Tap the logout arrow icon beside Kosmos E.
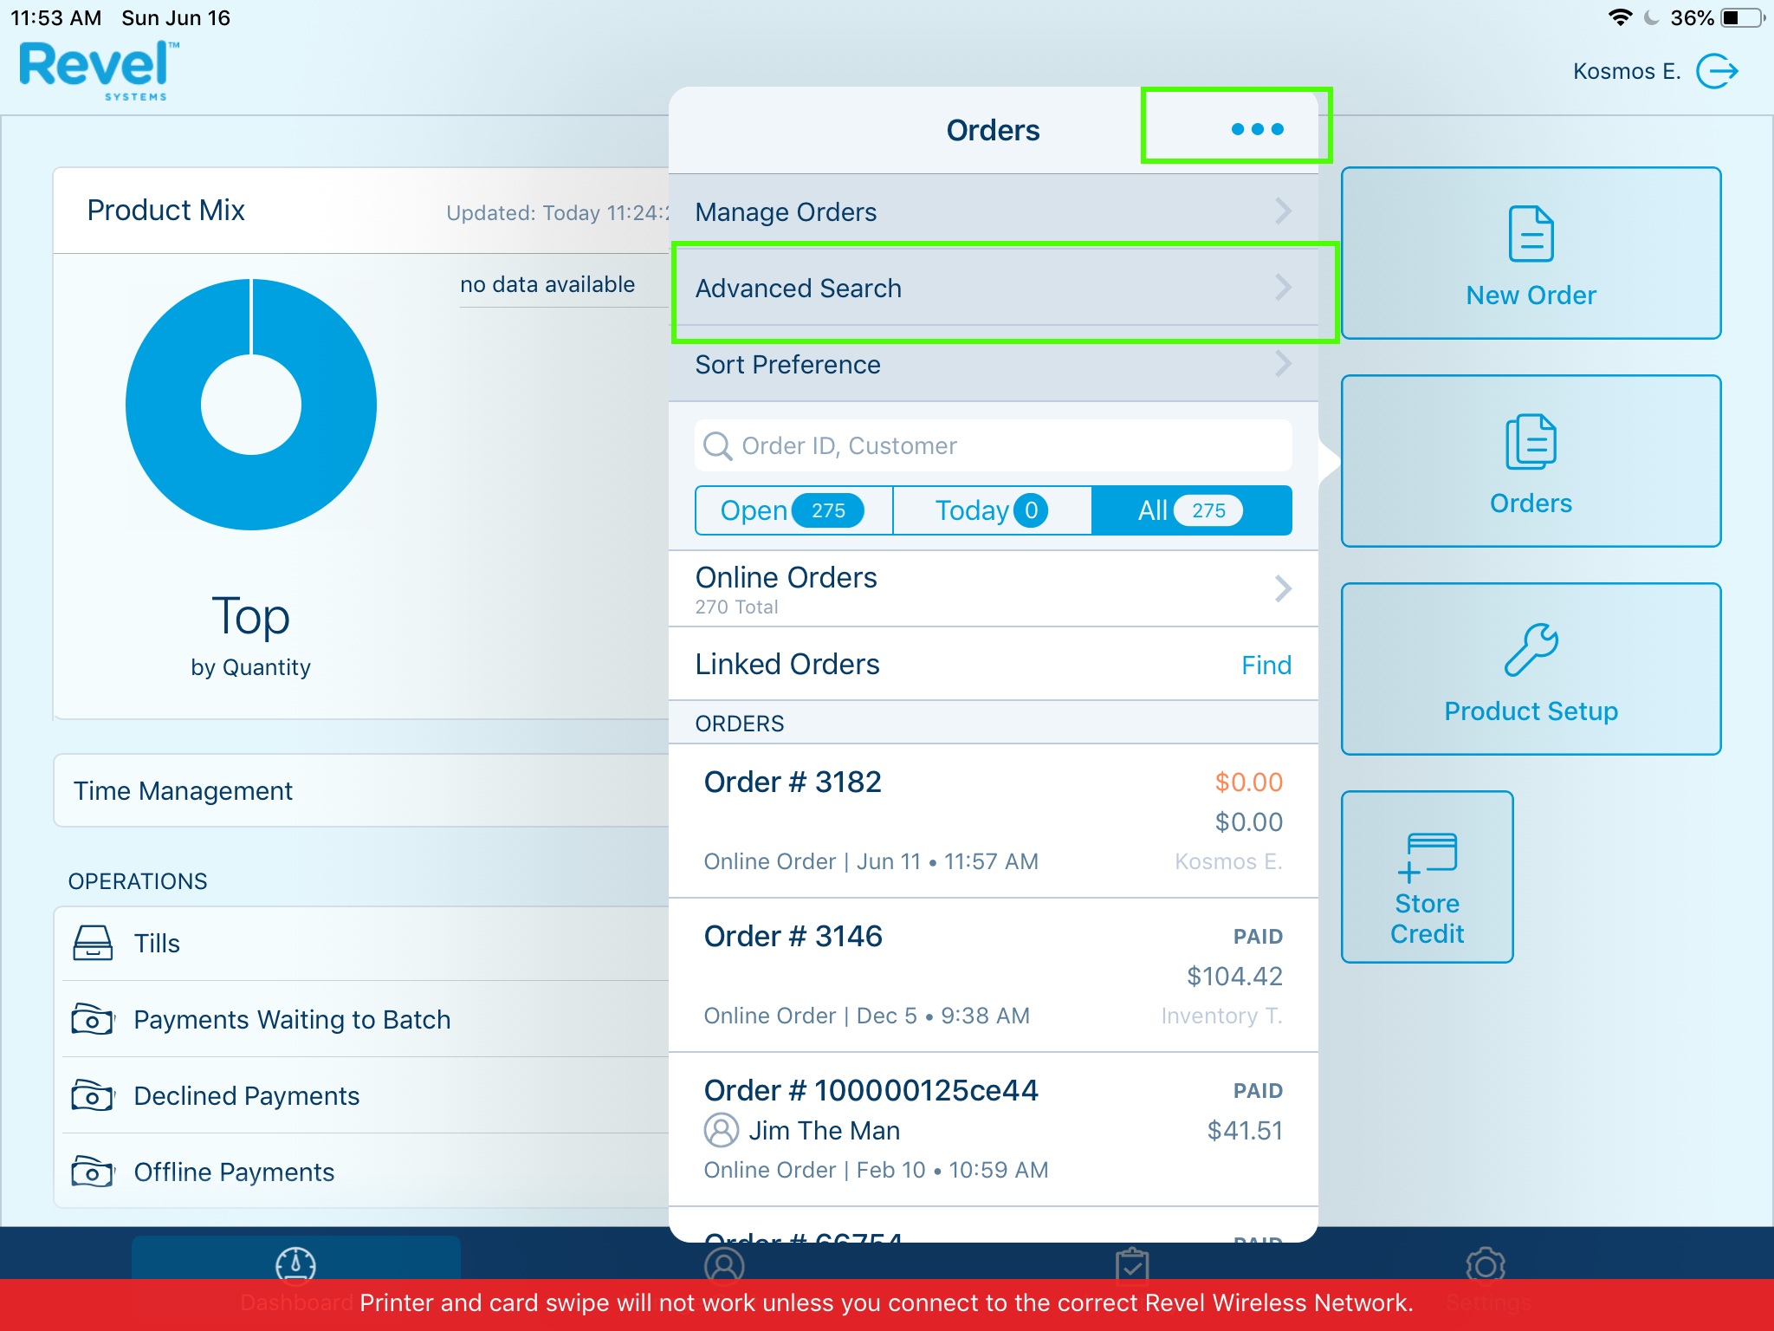This screenshot has height=1331, width=1774. click(1718, 71)
